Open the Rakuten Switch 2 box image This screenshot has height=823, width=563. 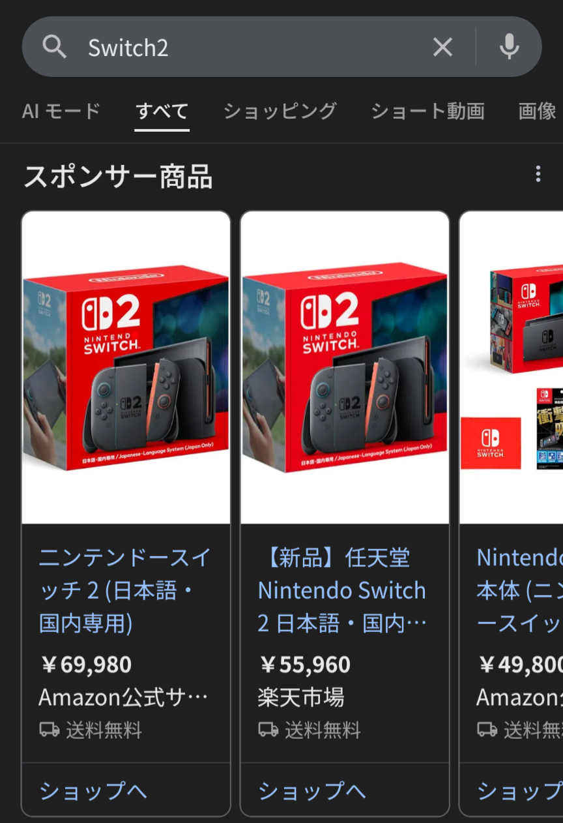point(345,367)
